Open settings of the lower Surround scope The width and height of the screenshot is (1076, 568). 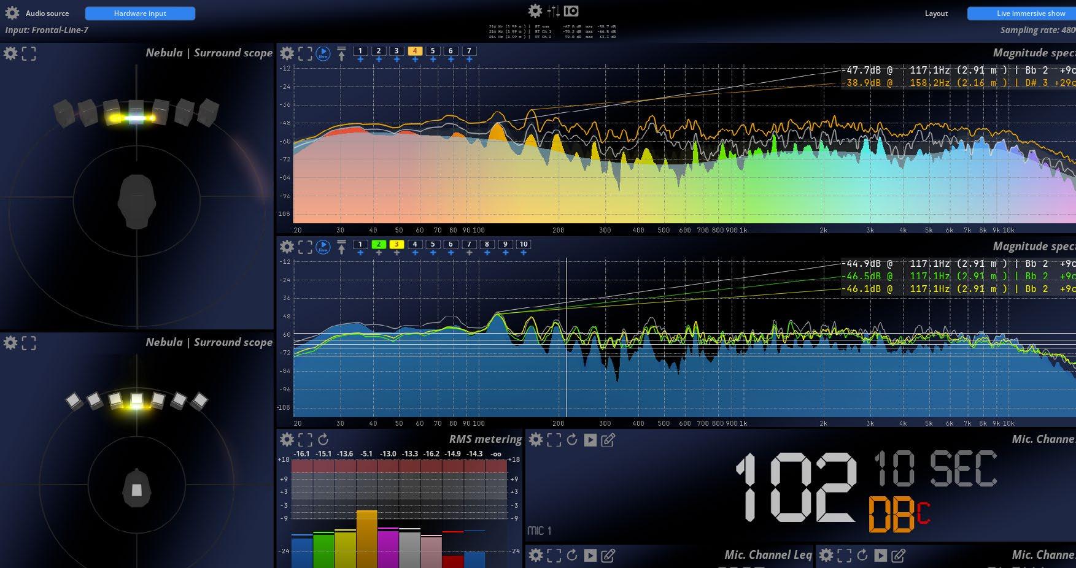[10, 343]
